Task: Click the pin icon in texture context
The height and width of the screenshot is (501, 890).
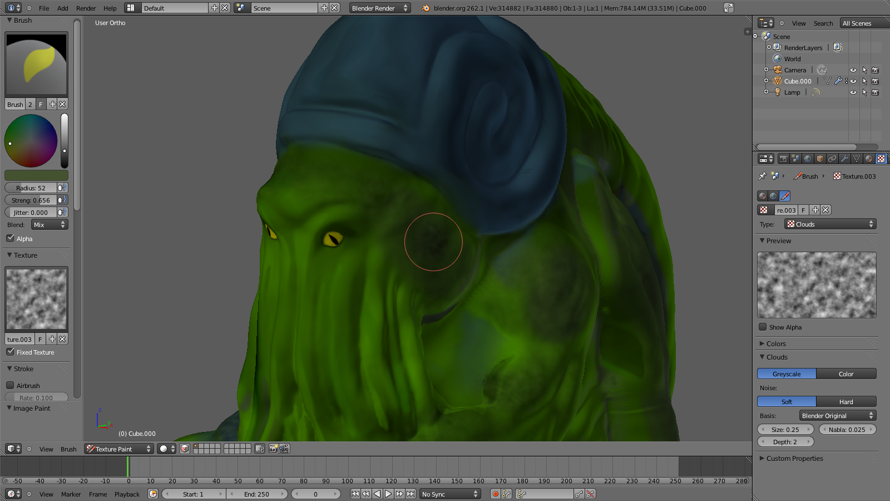Action: point(762,176)
